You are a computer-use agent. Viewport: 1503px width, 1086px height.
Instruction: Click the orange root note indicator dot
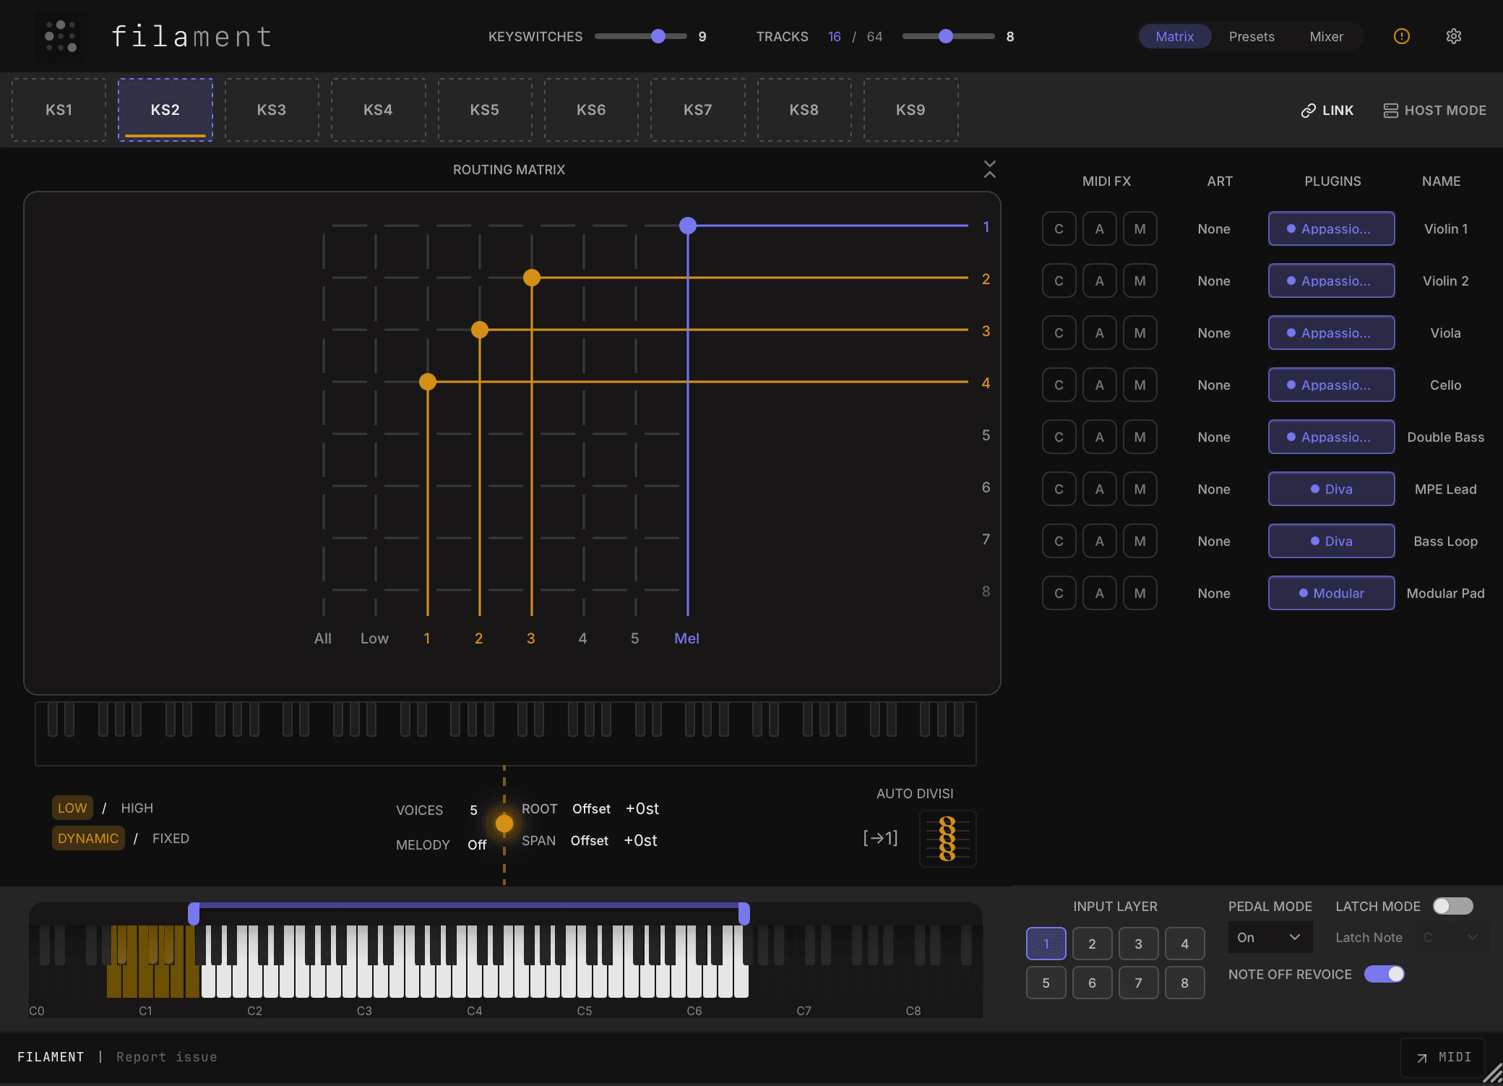[x=504, y=823]
